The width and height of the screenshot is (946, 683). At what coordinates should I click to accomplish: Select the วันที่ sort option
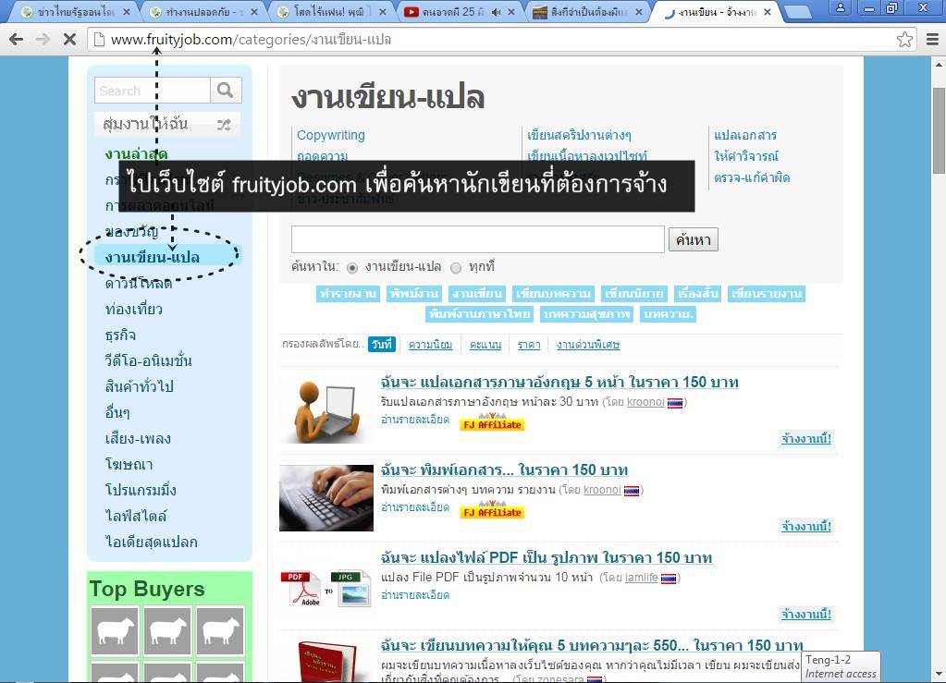[x=382, y=344]
